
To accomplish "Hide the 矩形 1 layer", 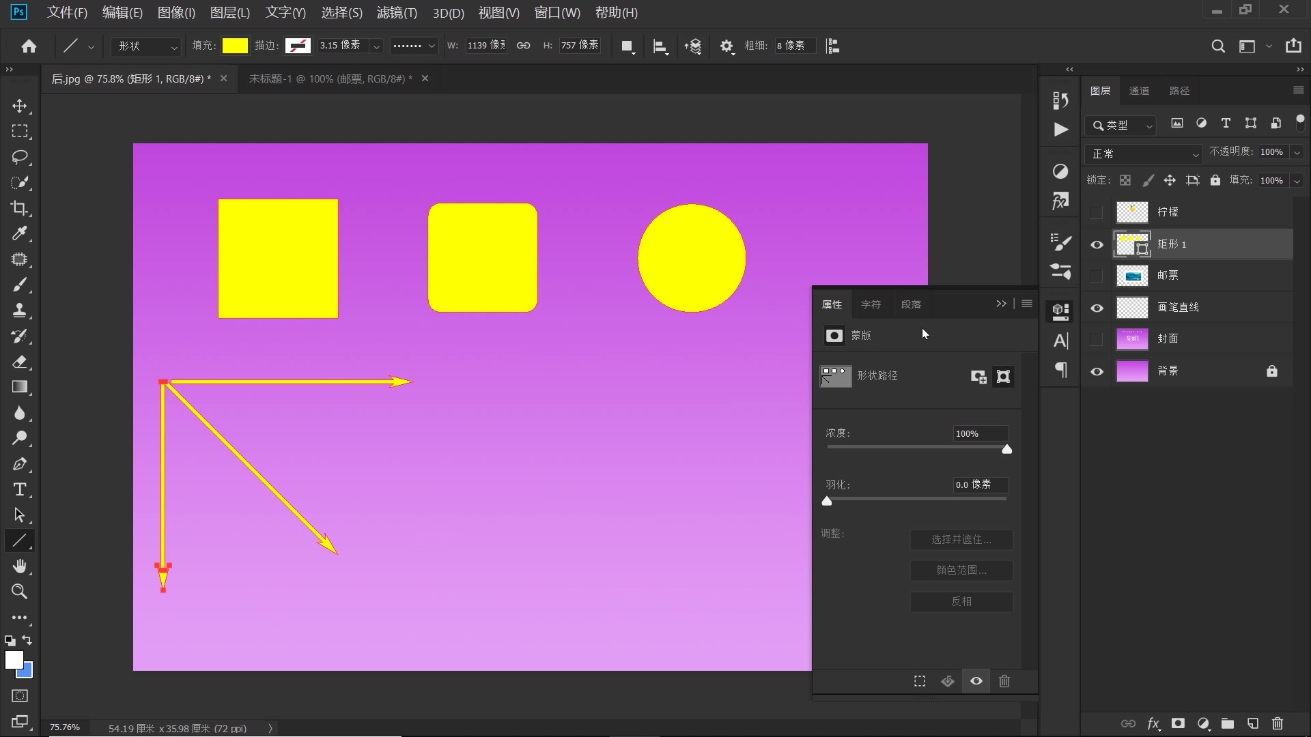I will click(1097, 244).
